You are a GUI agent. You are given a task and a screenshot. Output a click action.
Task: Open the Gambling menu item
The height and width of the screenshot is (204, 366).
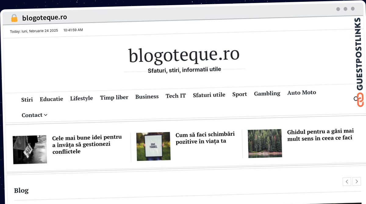click(267, 93)
